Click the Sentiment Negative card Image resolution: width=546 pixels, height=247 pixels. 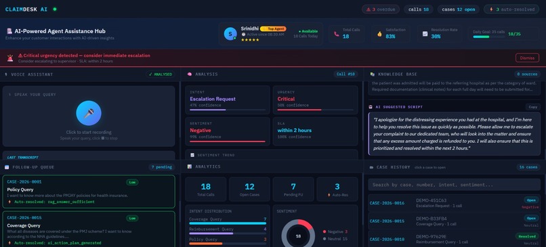tap(228, 131)
